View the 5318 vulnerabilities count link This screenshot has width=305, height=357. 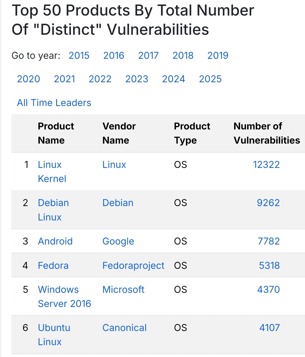(x=269, y=265)
